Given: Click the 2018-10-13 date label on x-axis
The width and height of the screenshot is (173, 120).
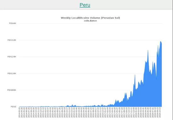Looking at the screenshot, I should (160, 112).
